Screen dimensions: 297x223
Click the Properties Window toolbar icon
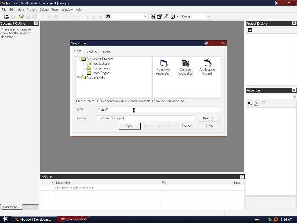[159, 17]
